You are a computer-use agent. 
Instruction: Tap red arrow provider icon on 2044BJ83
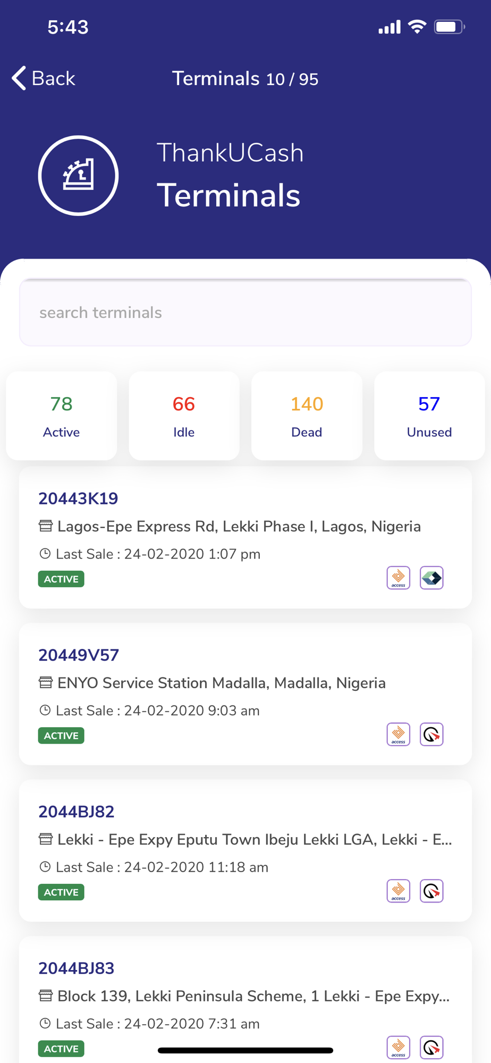[431, 1048]
